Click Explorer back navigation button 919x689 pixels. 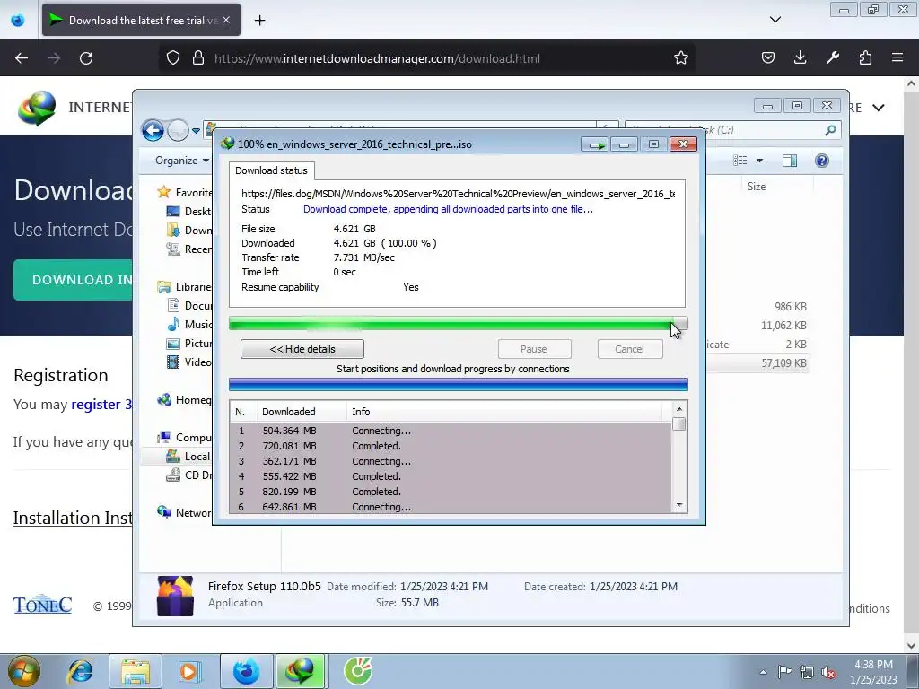153,130
